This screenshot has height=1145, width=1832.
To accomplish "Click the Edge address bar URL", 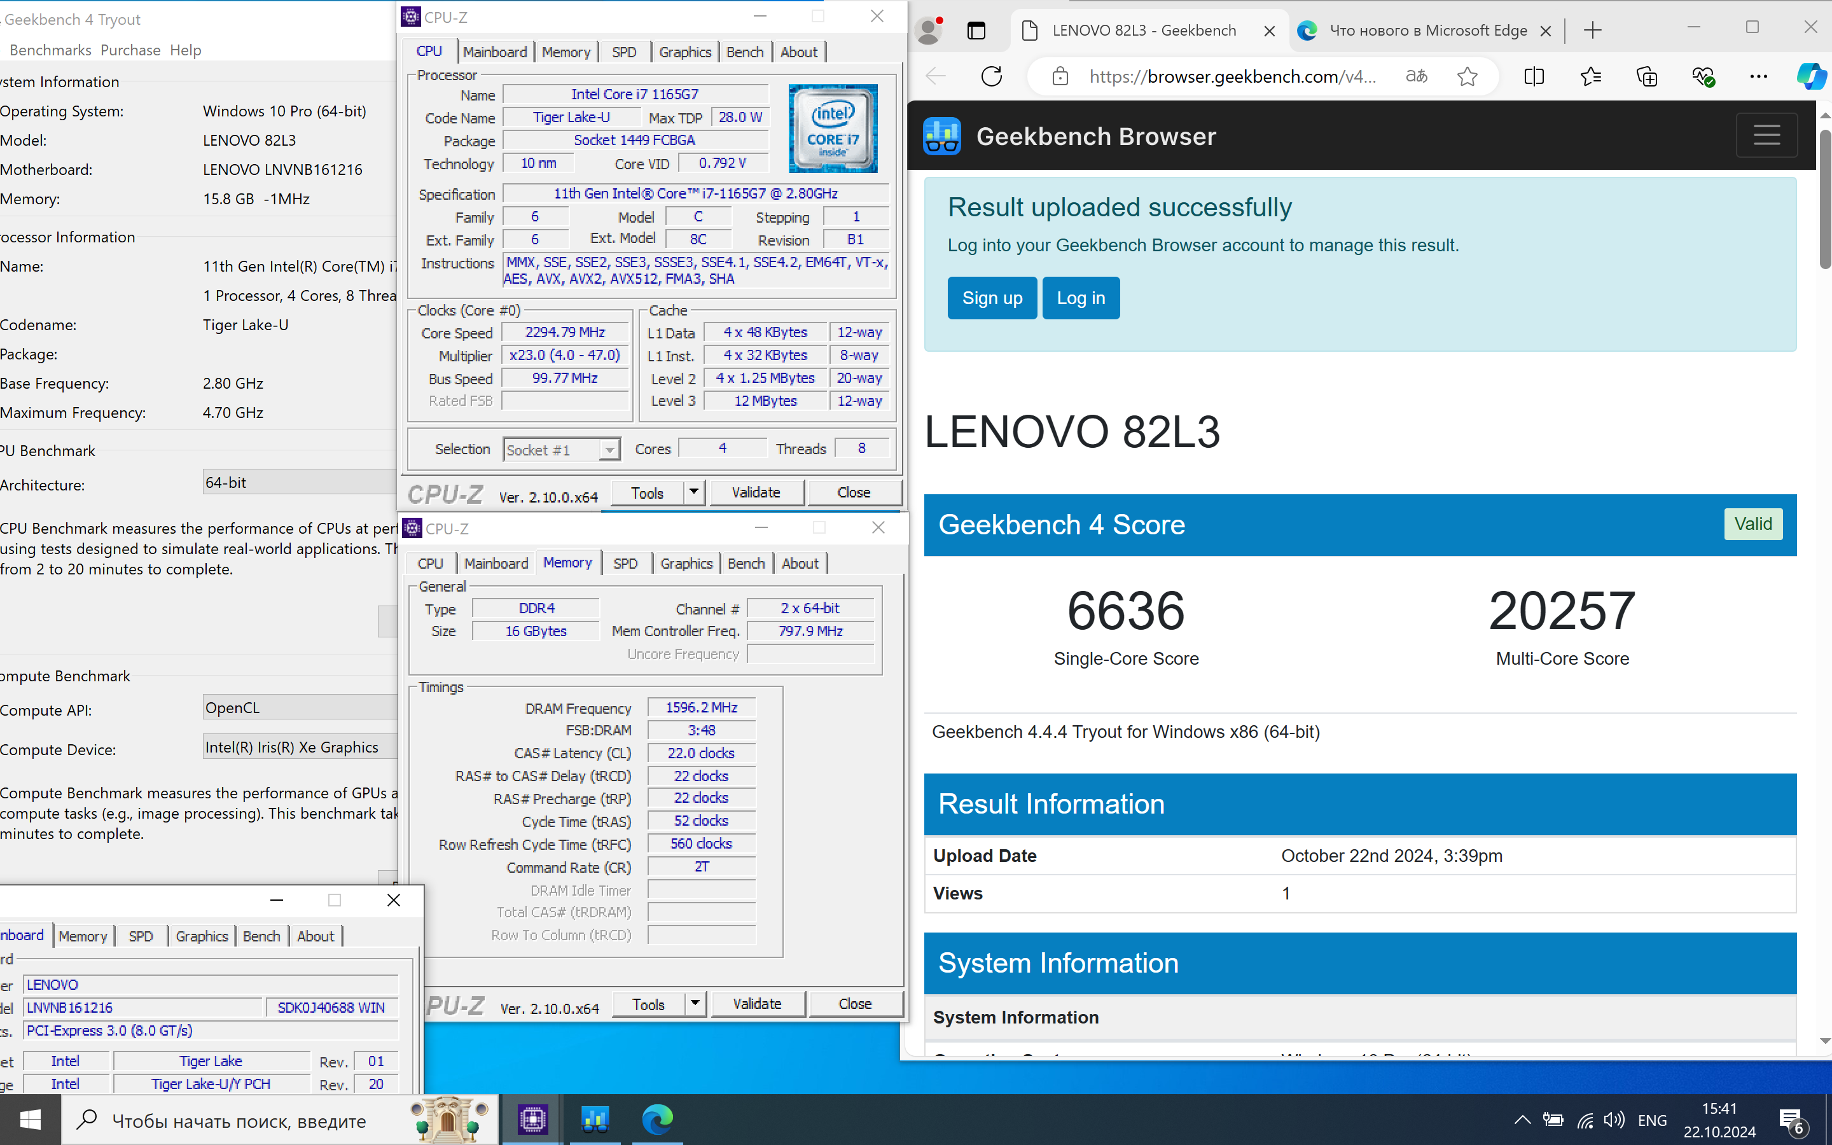I will click(x=1232, y=76).
